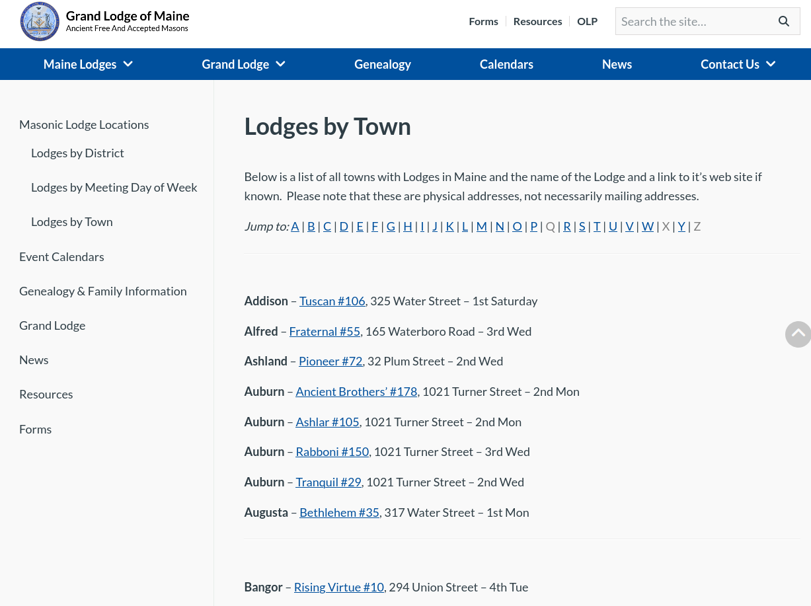Jump to letter T
This screenshot has width=811, height=606.
click(x=597, y=226)
